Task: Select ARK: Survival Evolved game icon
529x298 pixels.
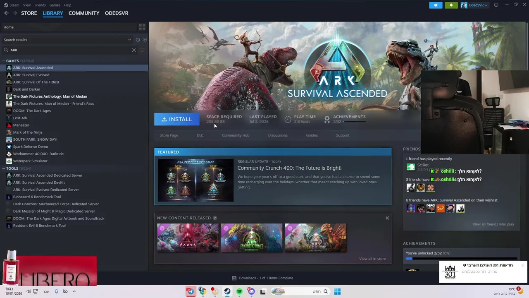Action: tap(9, 75)
